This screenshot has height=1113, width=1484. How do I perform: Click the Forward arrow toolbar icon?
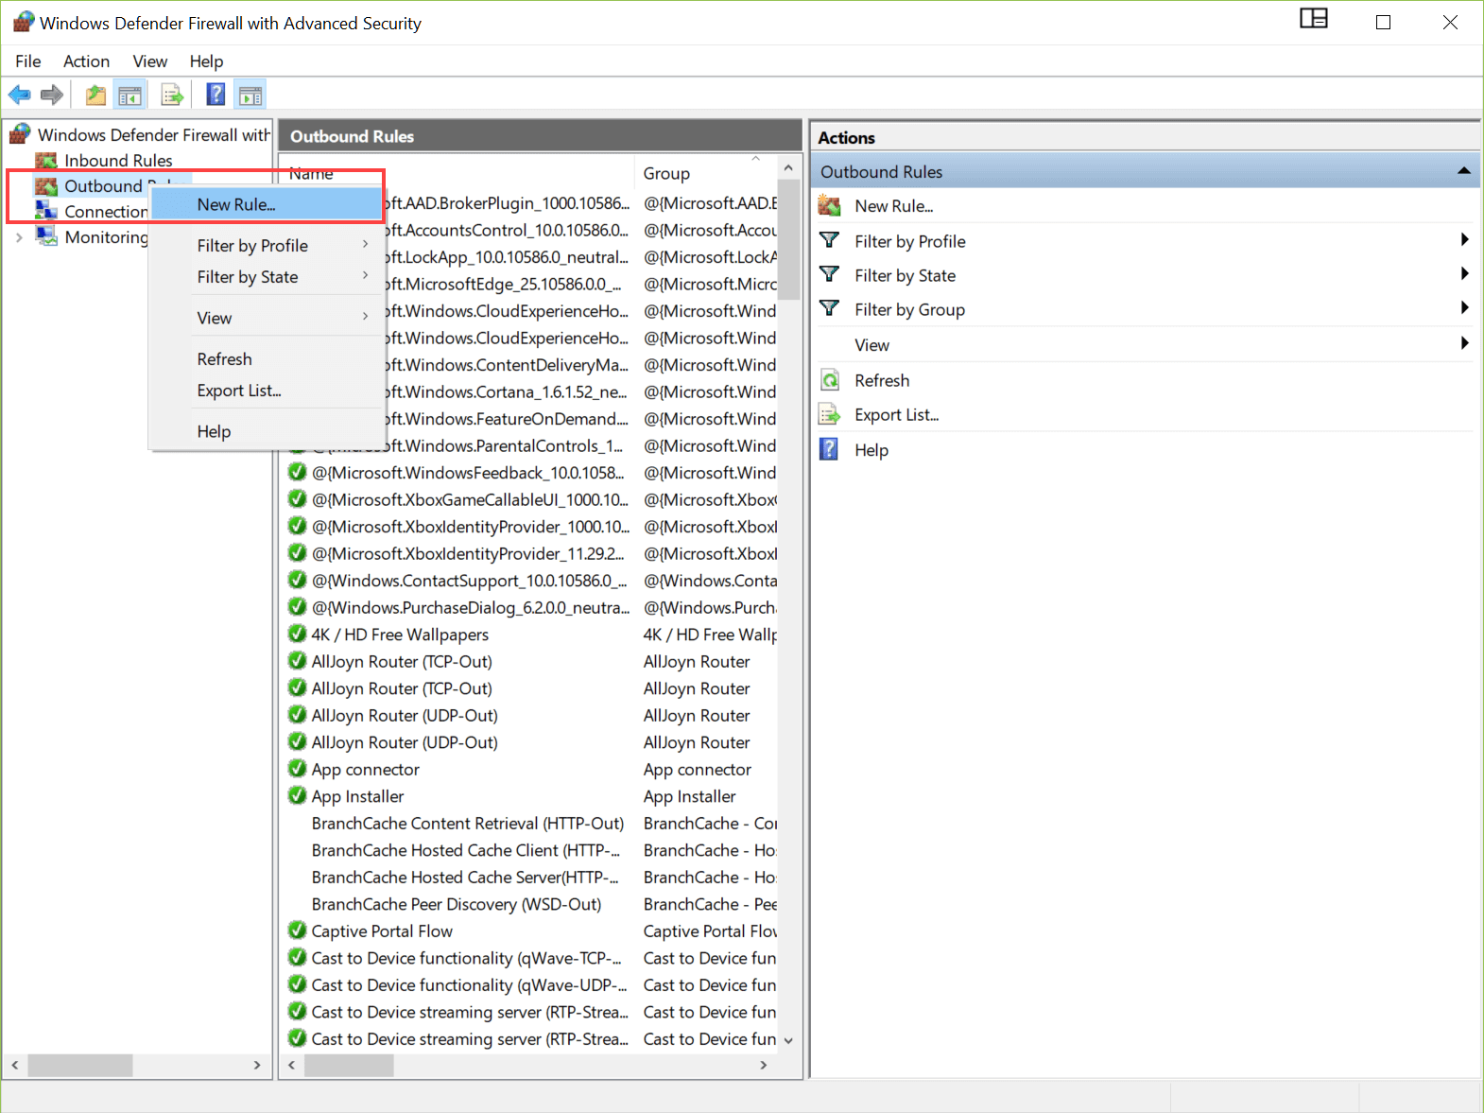[52, 95]
